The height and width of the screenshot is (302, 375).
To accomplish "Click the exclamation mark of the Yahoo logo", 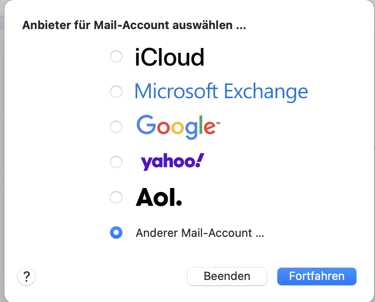I will point(200,160).
